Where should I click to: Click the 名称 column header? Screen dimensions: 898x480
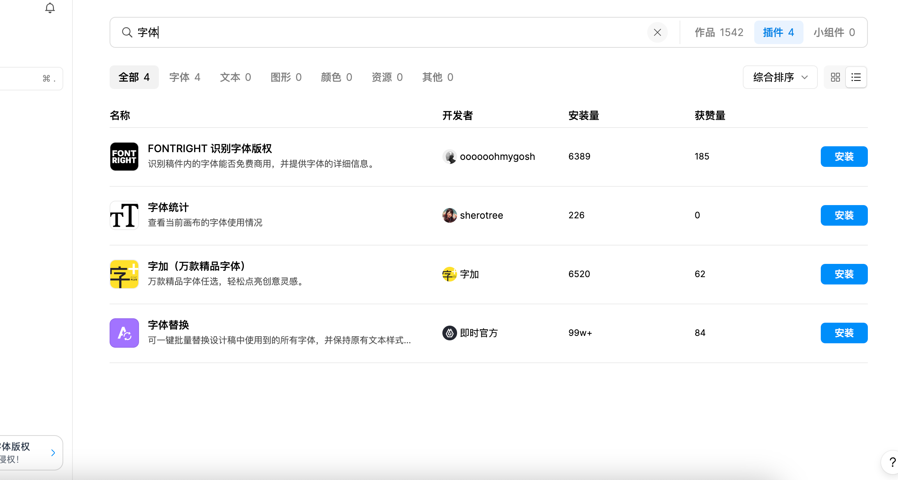click(120, 115)
